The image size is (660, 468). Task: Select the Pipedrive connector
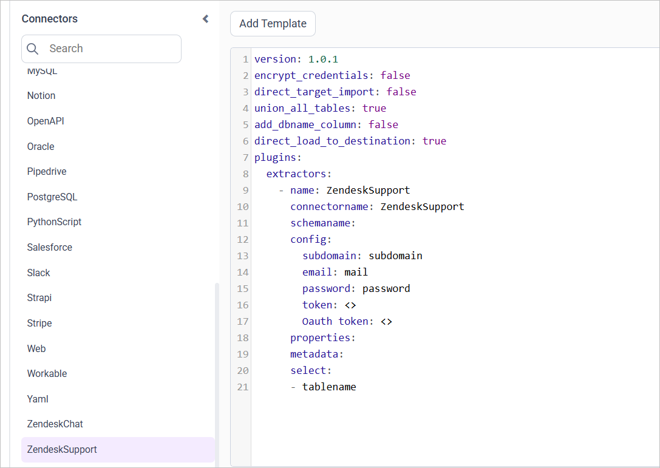point(47,171)
